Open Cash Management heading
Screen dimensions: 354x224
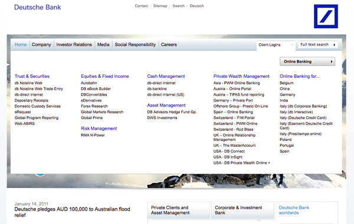[166, 76]
